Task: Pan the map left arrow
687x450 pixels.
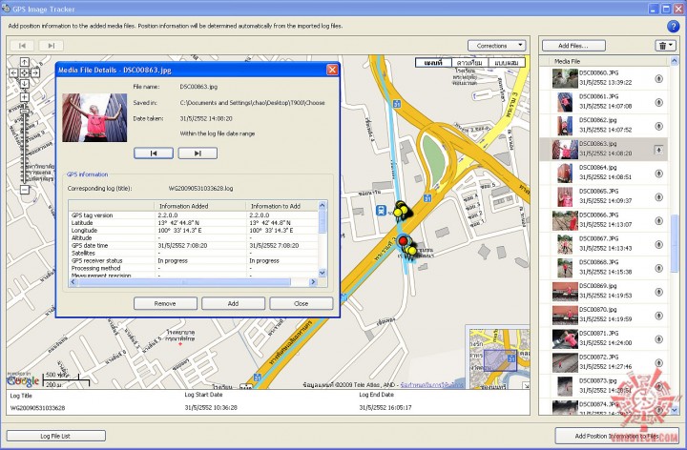Action: point(13,73)
